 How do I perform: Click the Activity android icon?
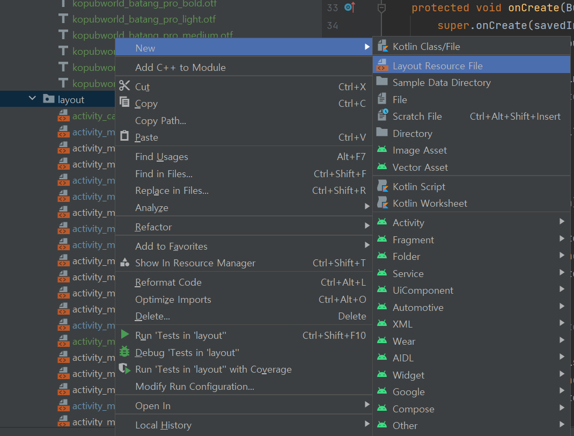(x=382, y=222)
